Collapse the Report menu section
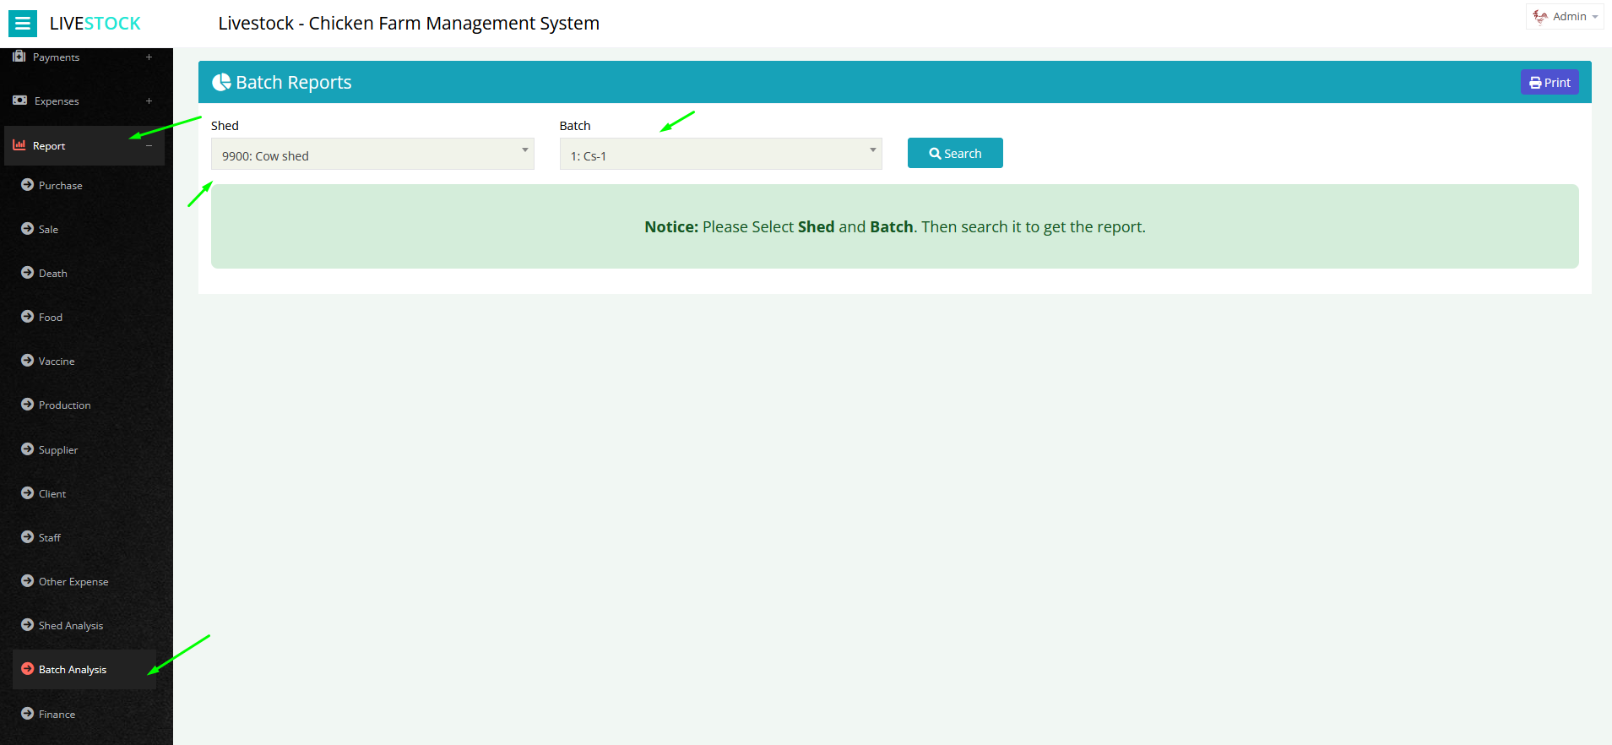This screenshot has height=745, width=1612. coord(149,146)
